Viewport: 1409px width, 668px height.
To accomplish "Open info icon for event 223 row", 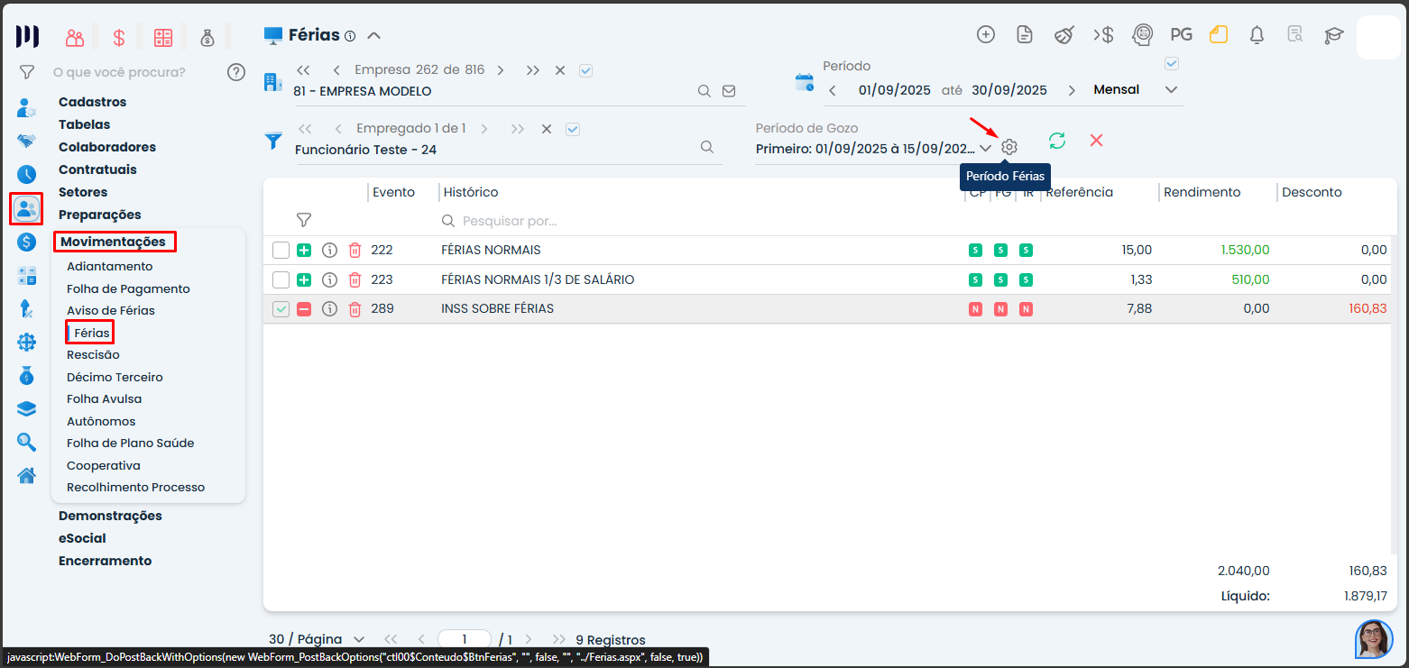I will coord(329,280).
